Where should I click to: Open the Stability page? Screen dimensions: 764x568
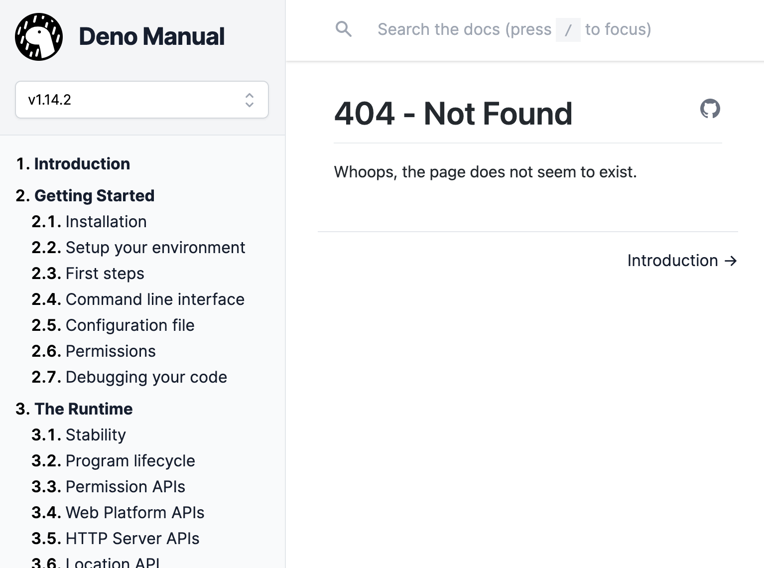coord(96,434)
